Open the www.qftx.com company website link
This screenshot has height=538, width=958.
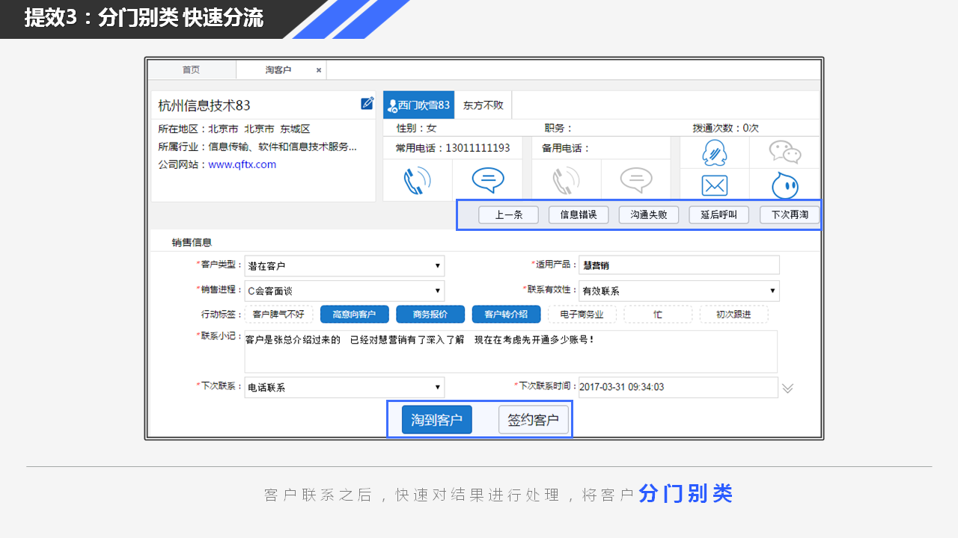(x=242, y=164)
